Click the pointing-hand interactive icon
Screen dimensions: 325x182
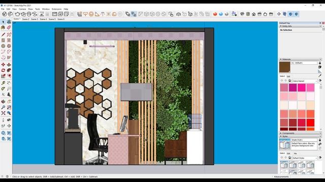click(171, 14)
